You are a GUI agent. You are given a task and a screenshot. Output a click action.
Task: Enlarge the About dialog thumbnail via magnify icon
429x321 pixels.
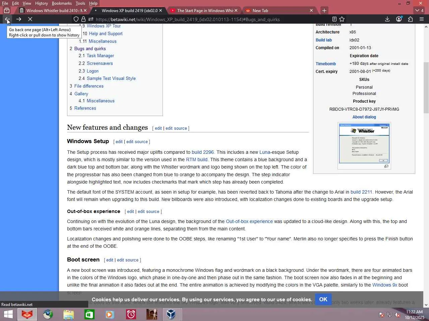(386, 166)
